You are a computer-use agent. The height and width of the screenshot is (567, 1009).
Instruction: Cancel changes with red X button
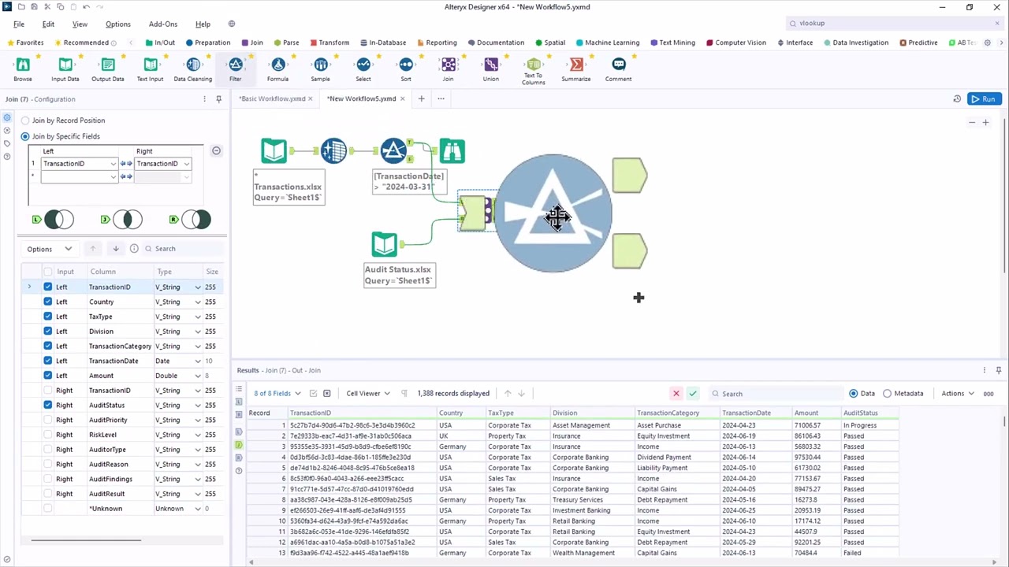click(676, 393)
